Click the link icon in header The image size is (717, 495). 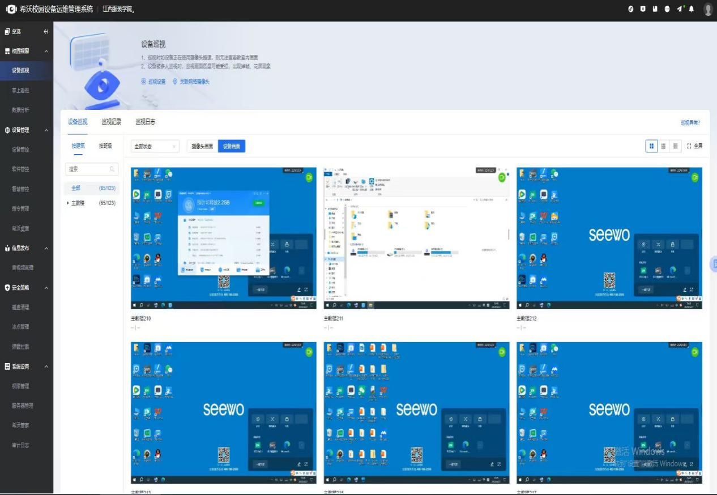click(x=631, y=9)
